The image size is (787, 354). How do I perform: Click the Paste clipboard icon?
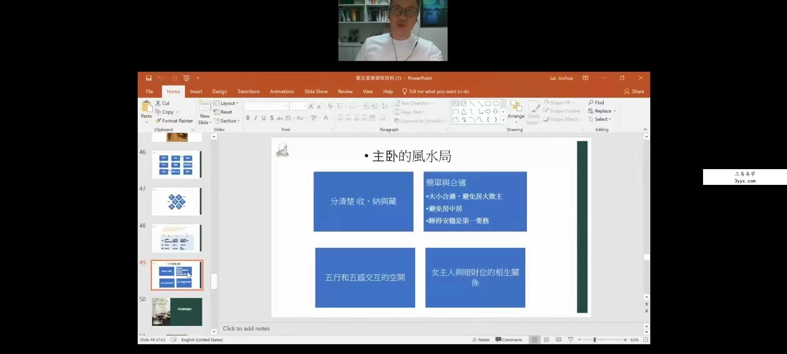(147, 107)
